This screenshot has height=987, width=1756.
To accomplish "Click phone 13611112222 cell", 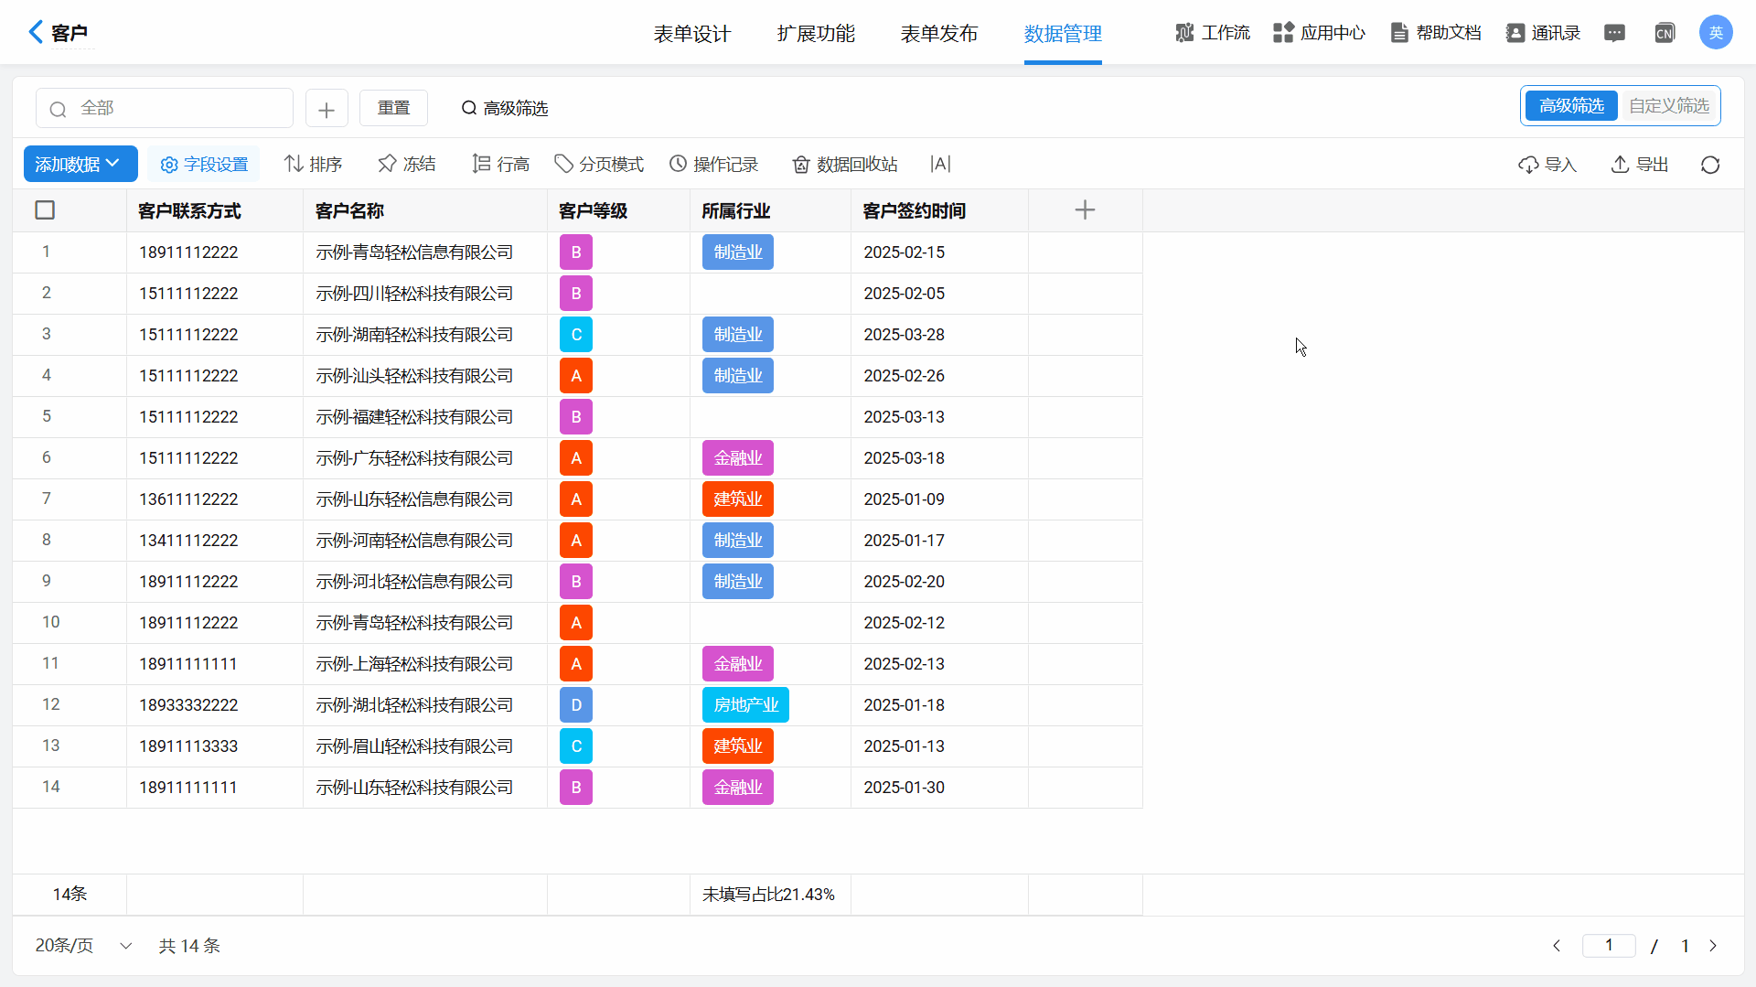I will (214, 499).
